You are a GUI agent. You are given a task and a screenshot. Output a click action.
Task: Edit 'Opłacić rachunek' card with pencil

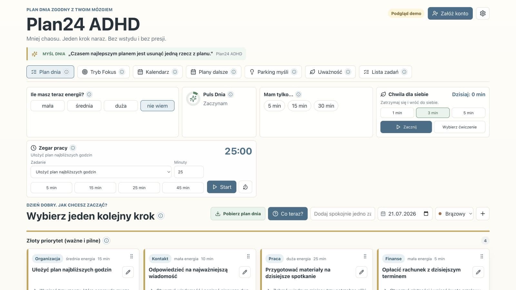478,272
